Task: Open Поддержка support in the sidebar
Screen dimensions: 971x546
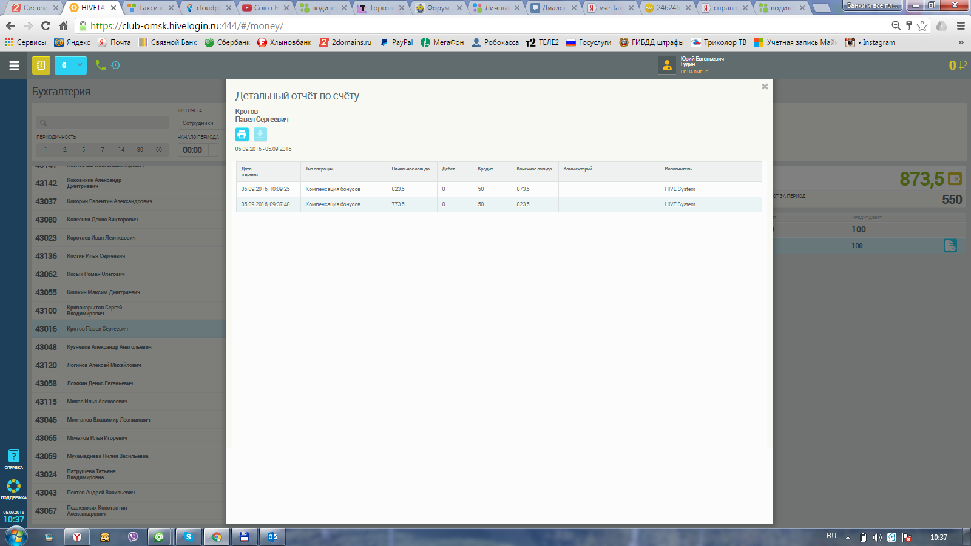Action: [13, 490]
